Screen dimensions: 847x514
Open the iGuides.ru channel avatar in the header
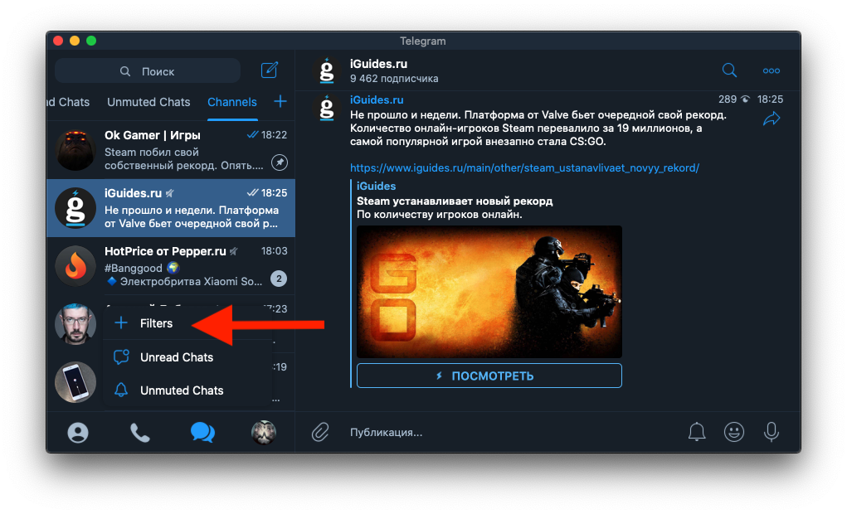tap(327, 70)
